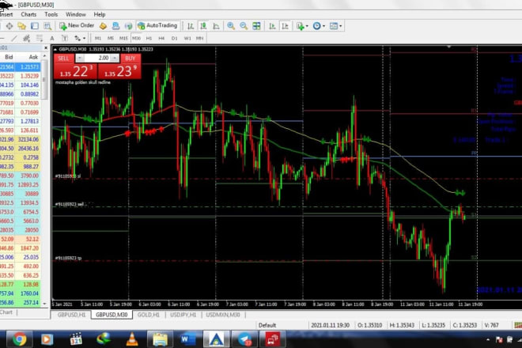Click Market Watch scrollbar up arrow

(45, 56)
